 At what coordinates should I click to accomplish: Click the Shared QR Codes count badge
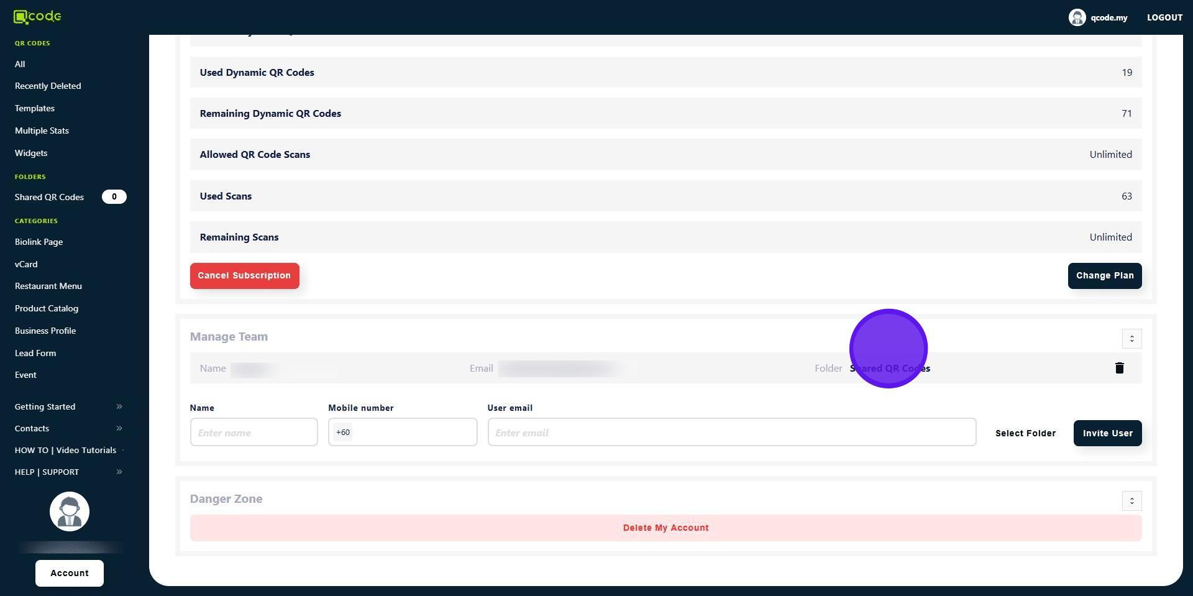[x=114, y=197]
